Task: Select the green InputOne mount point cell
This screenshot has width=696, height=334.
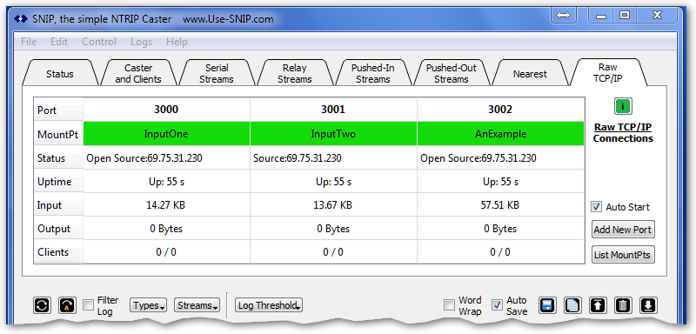Action: pyautogui.click(x=166, y=134)
